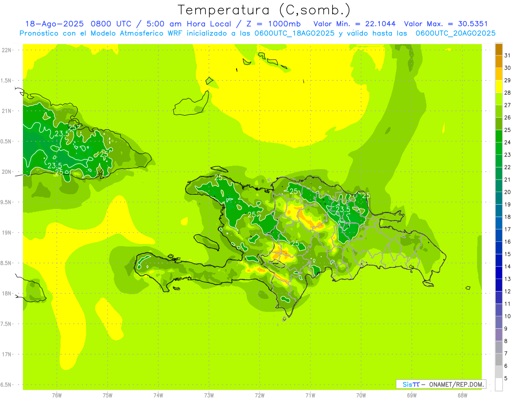Click the blue legend swatch between 16 and 17
This screenshot has height=401, width=519.
point(499,236)
